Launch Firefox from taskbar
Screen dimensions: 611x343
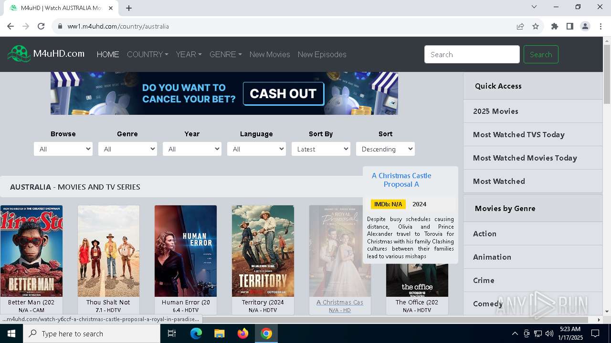[x=243, y=333]
